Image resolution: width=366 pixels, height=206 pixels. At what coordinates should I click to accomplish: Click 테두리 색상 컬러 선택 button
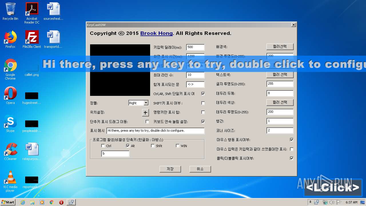[x=280, y=102]
